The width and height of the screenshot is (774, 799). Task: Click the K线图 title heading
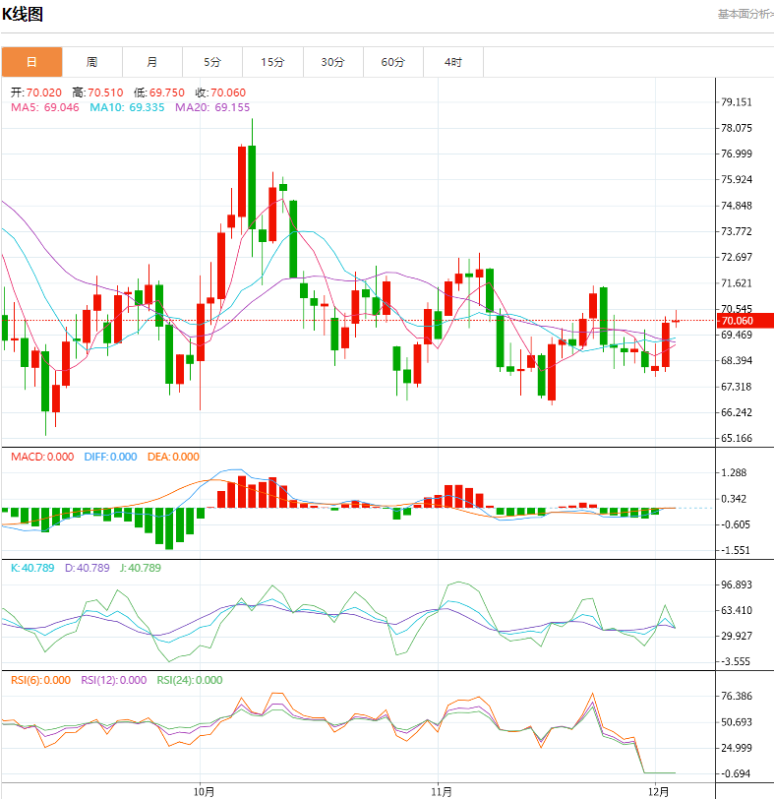click(x=23, y=15)
